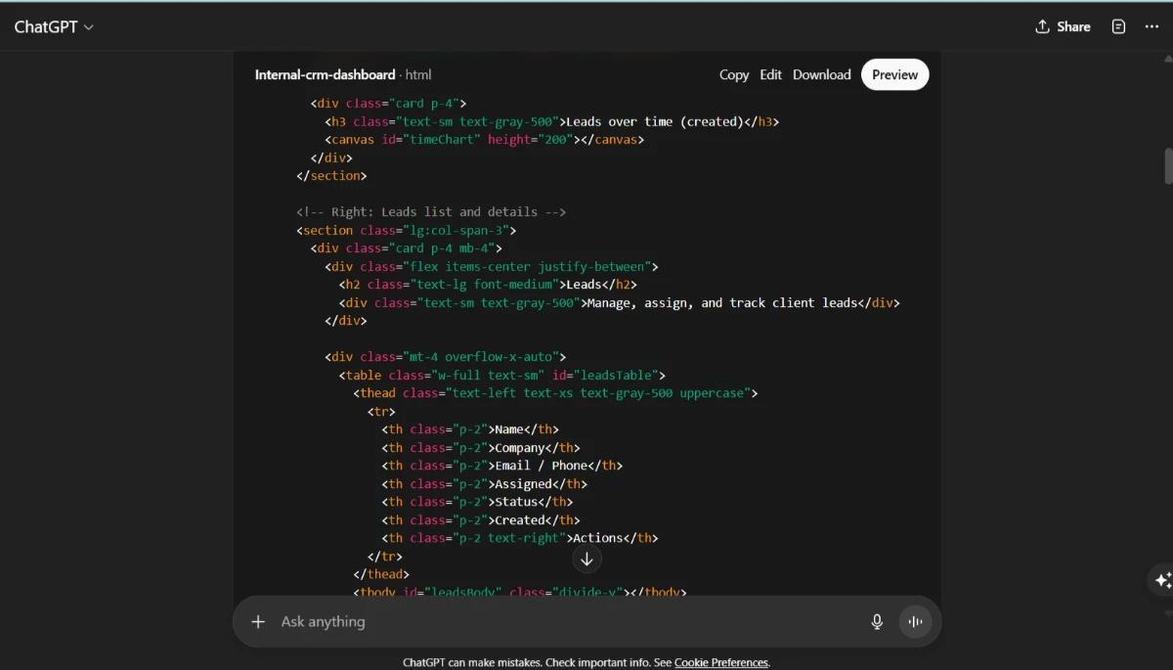Click the scroll-to-bottom arrow button

[586, 558]
